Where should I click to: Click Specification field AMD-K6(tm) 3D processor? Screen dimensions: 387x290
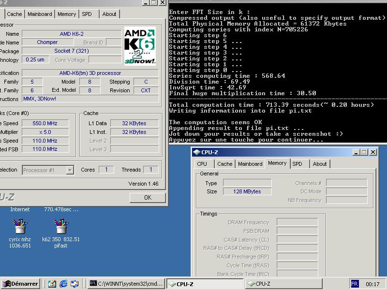click(x=90, y=73)
